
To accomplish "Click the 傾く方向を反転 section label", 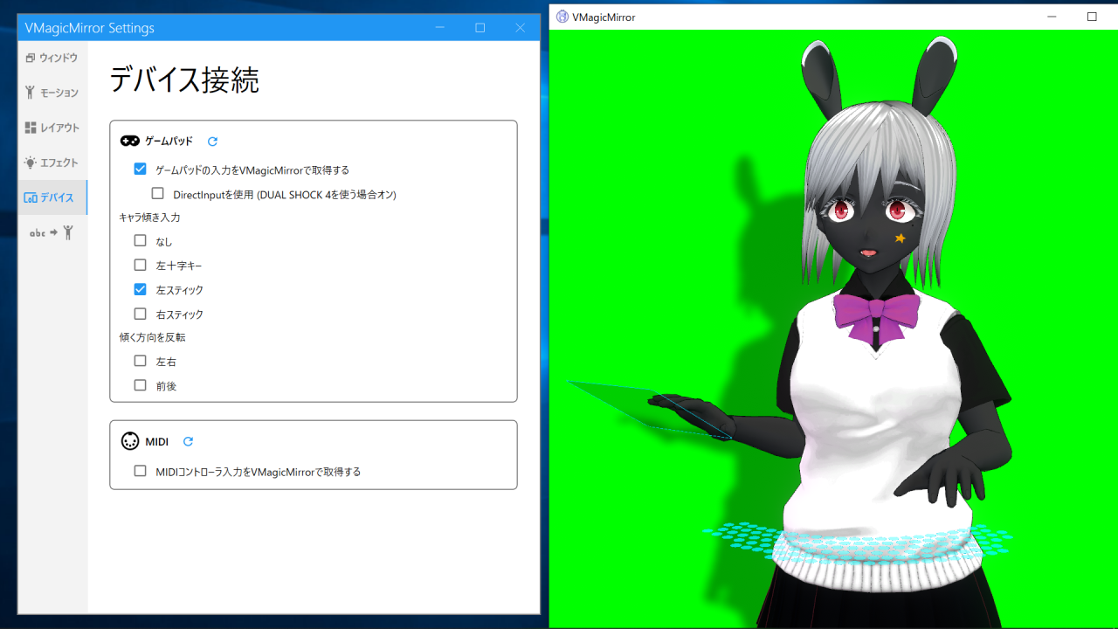I will click(152, 336).
